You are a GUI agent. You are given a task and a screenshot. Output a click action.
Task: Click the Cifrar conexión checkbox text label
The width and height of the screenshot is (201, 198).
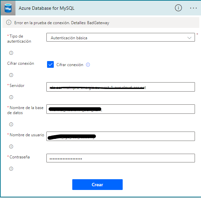pos(70,65)
